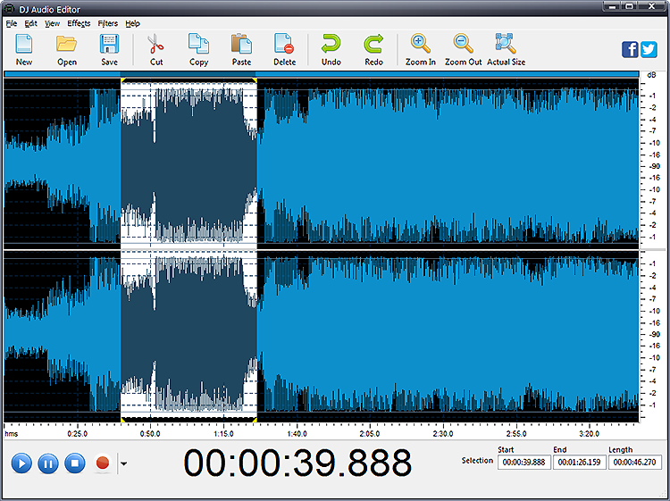The image size is (670, 501).
Task: Click the selection End time field
Action: (580, 462)
